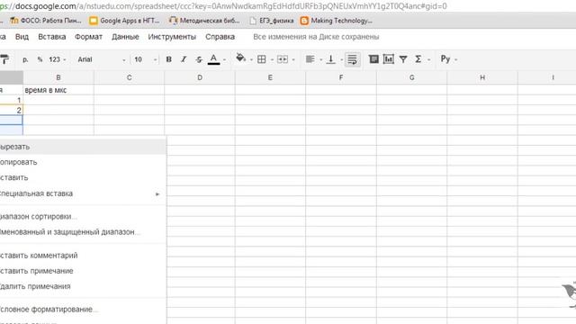Select column E header

pos(270,77)
